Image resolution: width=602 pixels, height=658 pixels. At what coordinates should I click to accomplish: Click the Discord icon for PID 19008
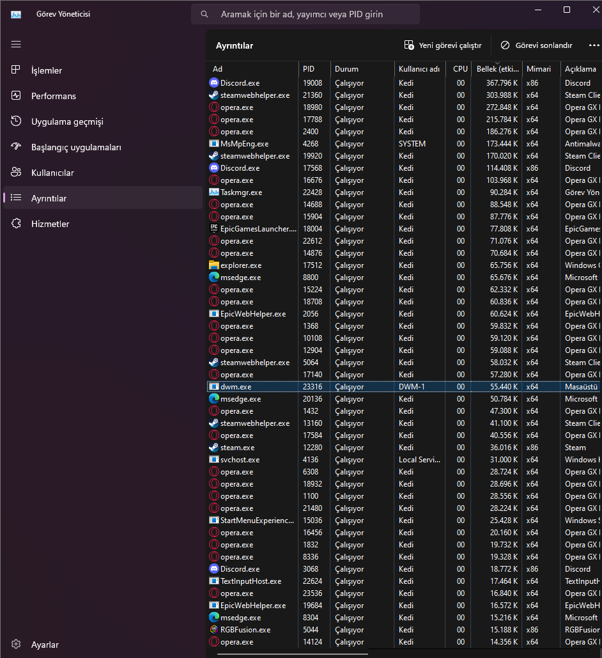pyautogui.click(x=214, y=82)
